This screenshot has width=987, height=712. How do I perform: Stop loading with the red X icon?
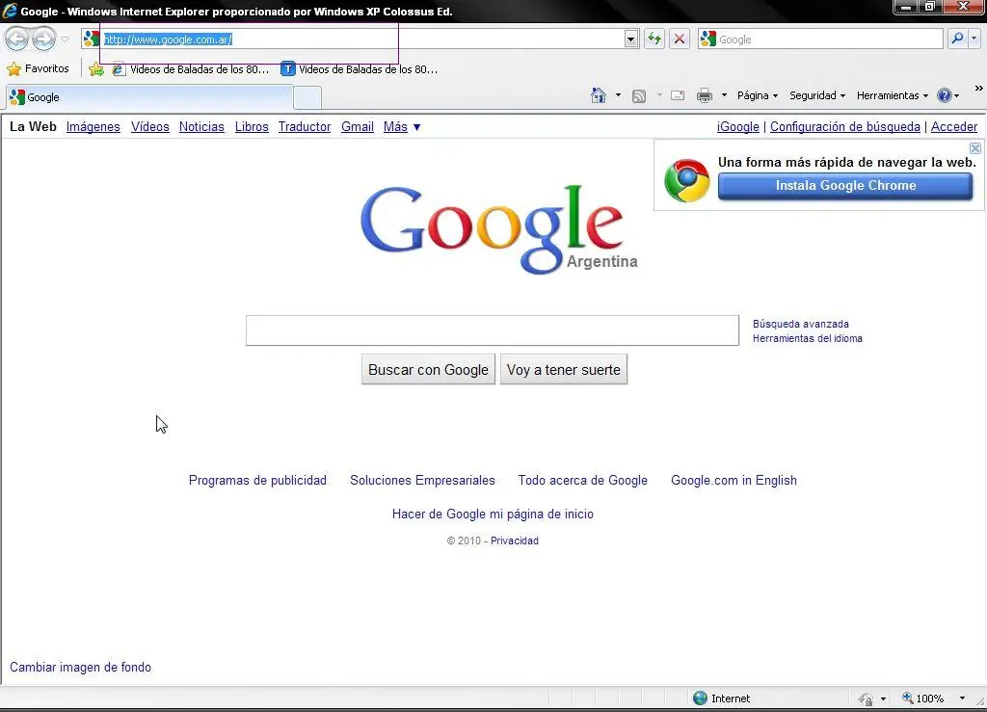click(680, 39)
